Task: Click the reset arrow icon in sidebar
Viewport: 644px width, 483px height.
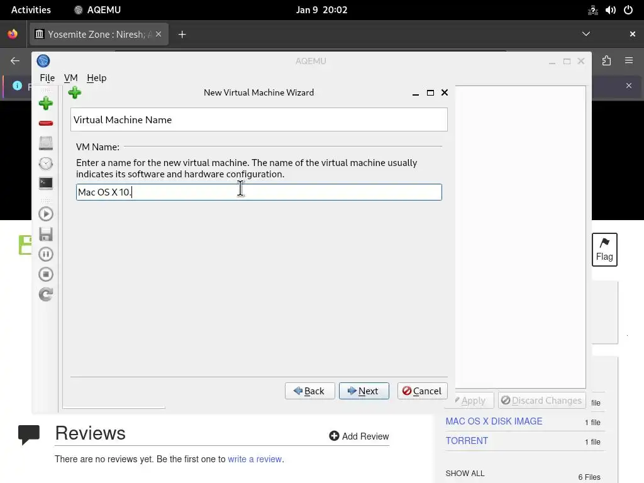Action: click(x=45, y=294)
